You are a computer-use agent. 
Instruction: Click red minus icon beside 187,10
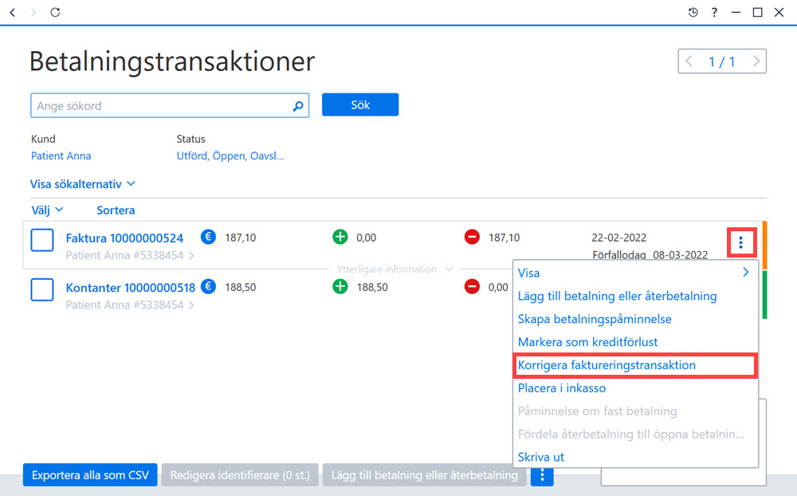tap(472, 237)
